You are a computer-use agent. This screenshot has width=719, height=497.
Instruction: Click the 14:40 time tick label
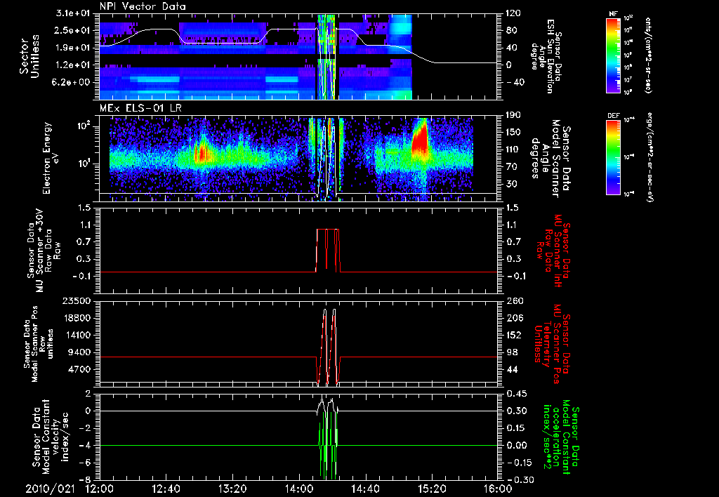point(365,489)
